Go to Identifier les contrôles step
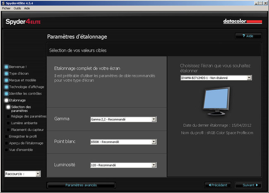This screenshot has height=193, width=269. [25, 94]
